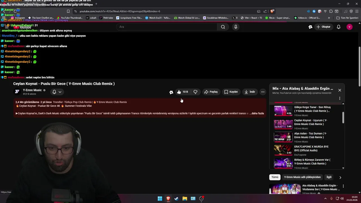Open Petit tube bookmark

[106, 18]
